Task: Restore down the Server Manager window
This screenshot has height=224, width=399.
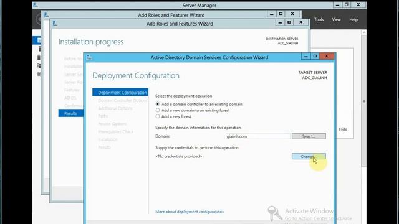Action: coord(347,5)
